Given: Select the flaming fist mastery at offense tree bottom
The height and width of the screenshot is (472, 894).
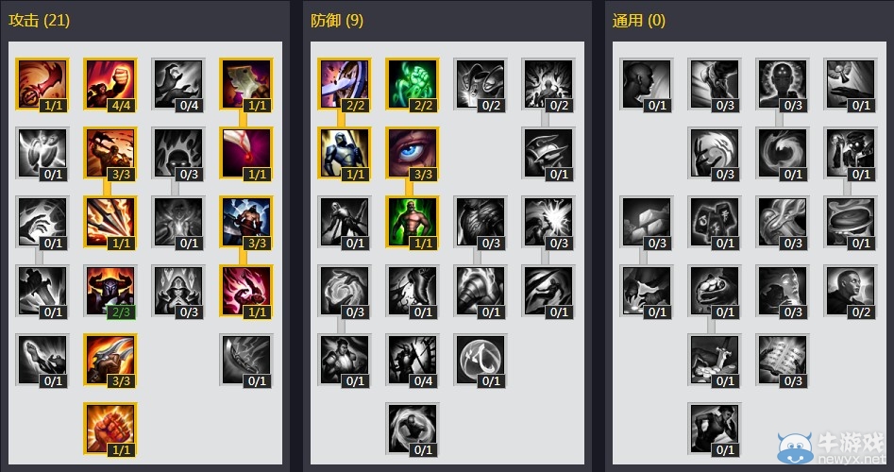Looking at the screenshot, I should pyautogui.click(x=110, y=429).
